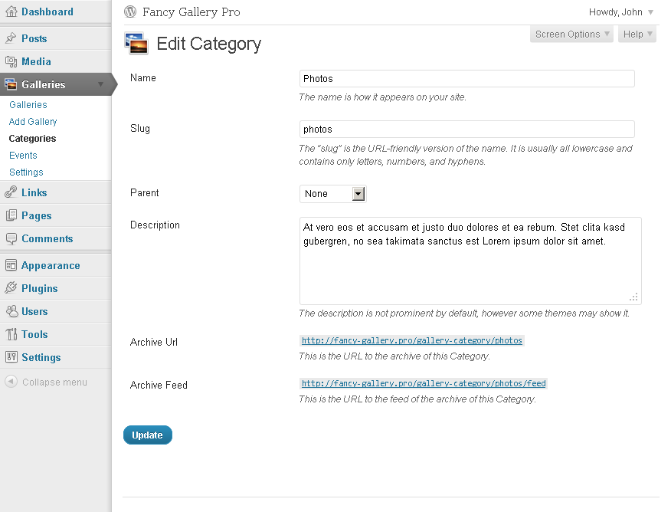671x512 pixels.
Task: Expand the Help tab
Action: pos(637,34)
